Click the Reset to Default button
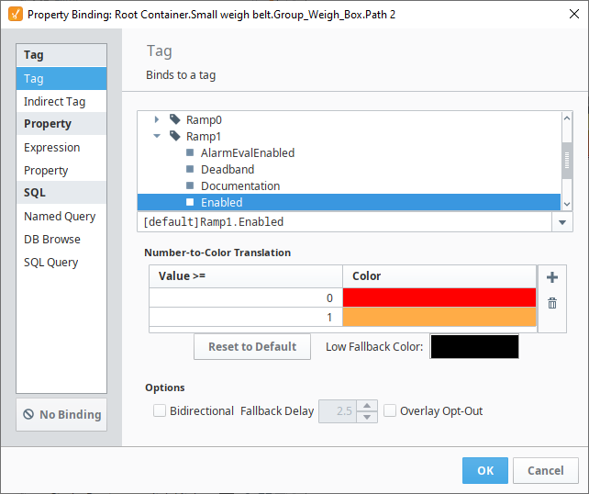This screenshot has width=589, height=494. point(252,347)
